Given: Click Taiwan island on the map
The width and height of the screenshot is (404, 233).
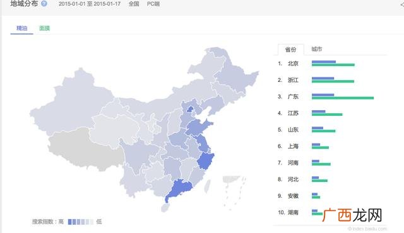Looking at the screenshot, I should point(208,186).
